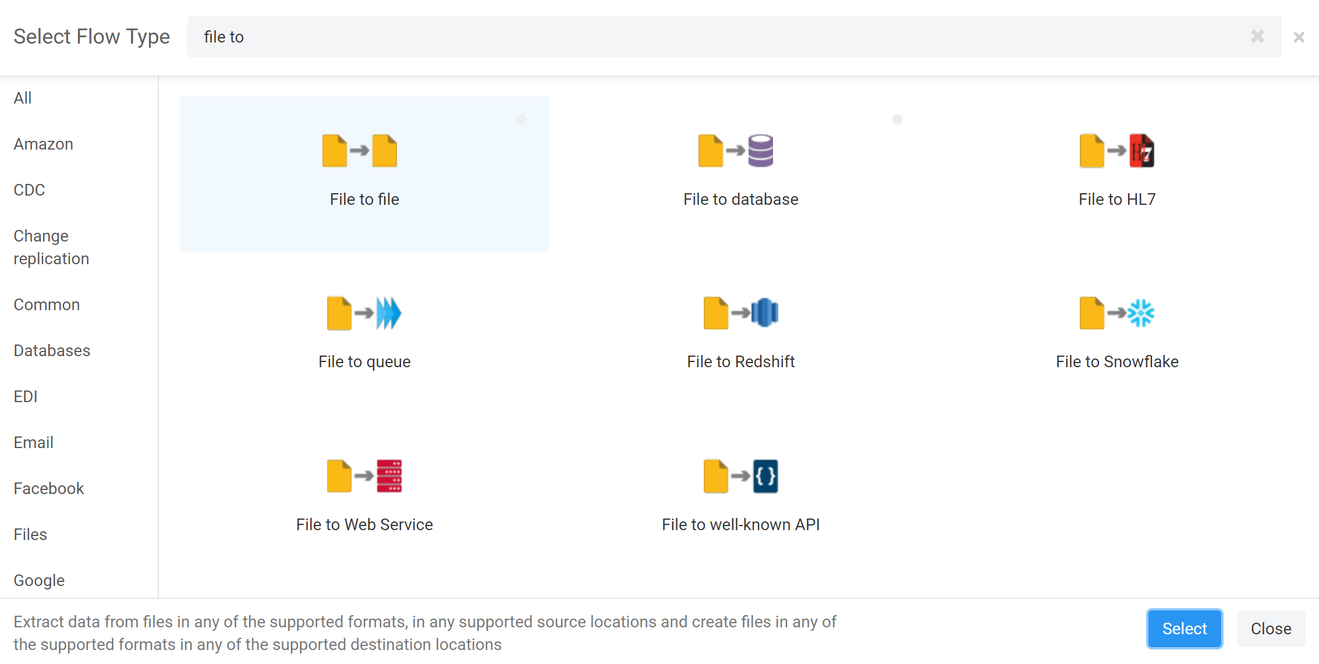1319x664 pixels.
Task: Filter by Common category
Action: coord(47,304)
